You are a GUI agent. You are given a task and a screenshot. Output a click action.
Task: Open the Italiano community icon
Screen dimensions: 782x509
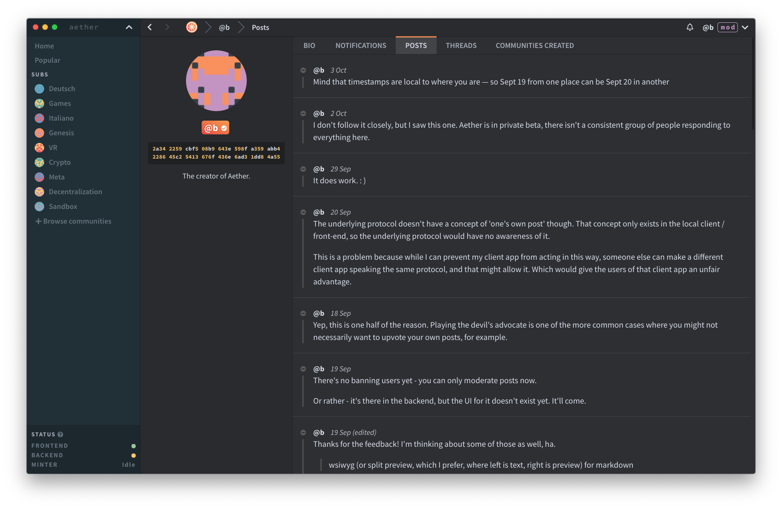pos(39,118)
